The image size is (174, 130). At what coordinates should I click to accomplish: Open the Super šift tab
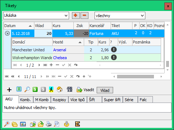point(112,100)
